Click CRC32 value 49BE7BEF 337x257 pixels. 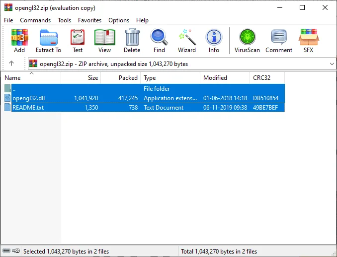[x=265, y=108]
